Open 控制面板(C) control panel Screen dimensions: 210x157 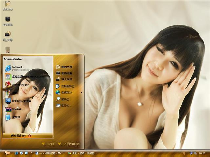click(65, 86)
